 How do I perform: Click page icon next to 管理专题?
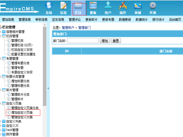click(x=9, y=67)
